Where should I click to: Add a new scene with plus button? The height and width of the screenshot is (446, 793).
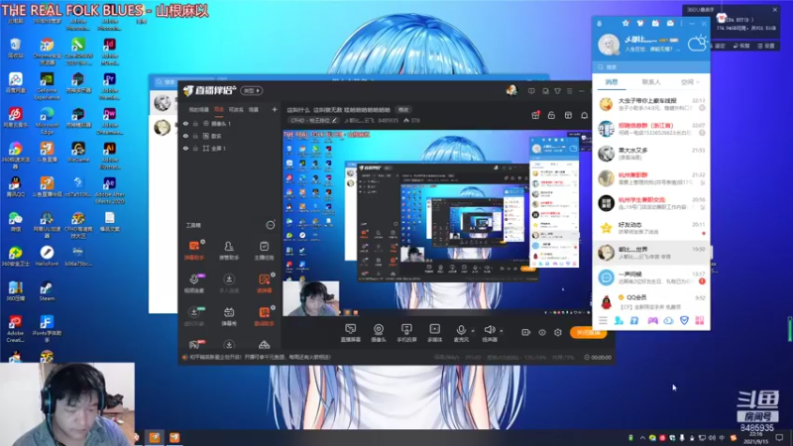coord(275,109)
